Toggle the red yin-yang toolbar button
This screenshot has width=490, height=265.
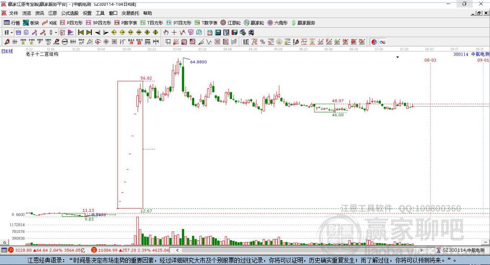tap(374, 42)
